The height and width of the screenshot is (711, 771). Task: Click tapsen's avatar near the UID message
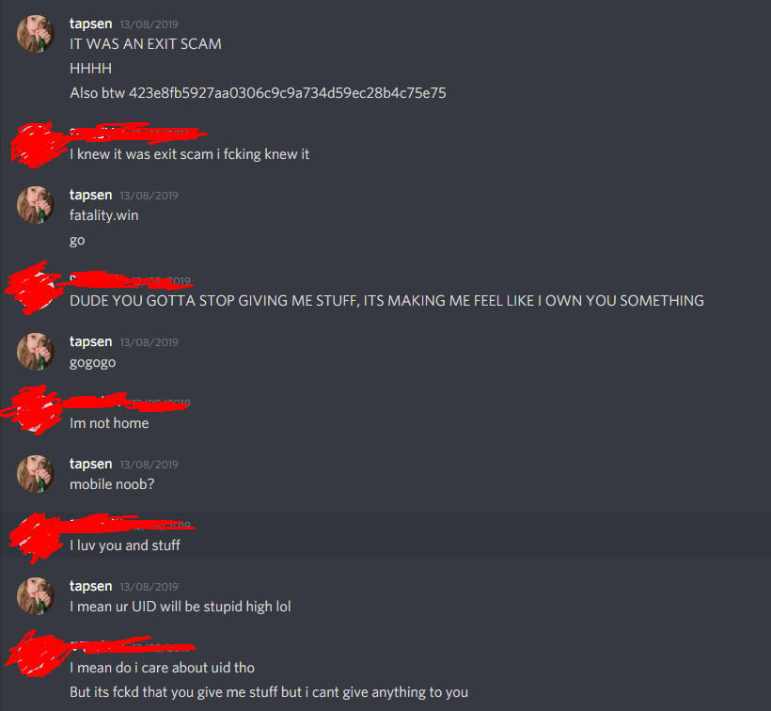(x=36, y=596)
